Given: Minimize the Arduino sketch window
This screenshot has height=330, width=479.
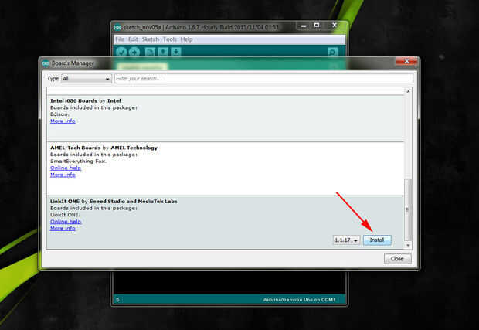Looking at the screenshot, I should pyautogui.click(x=304, y=26).
